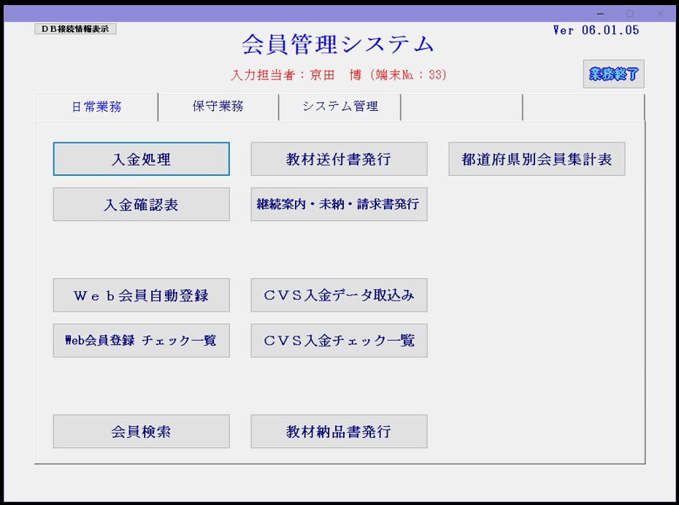The width and height of the screenshot is (679, 505).
Task: Click 入力担当者：京田 博 text
Action: tap(296, 75)
